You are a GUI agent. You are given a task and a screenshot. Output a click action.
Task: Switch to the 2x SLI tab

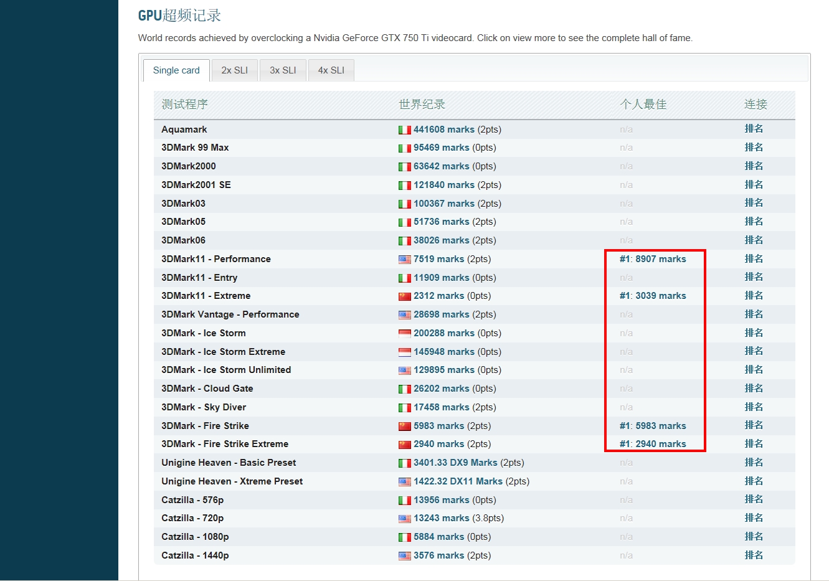[x=234, y=70]
